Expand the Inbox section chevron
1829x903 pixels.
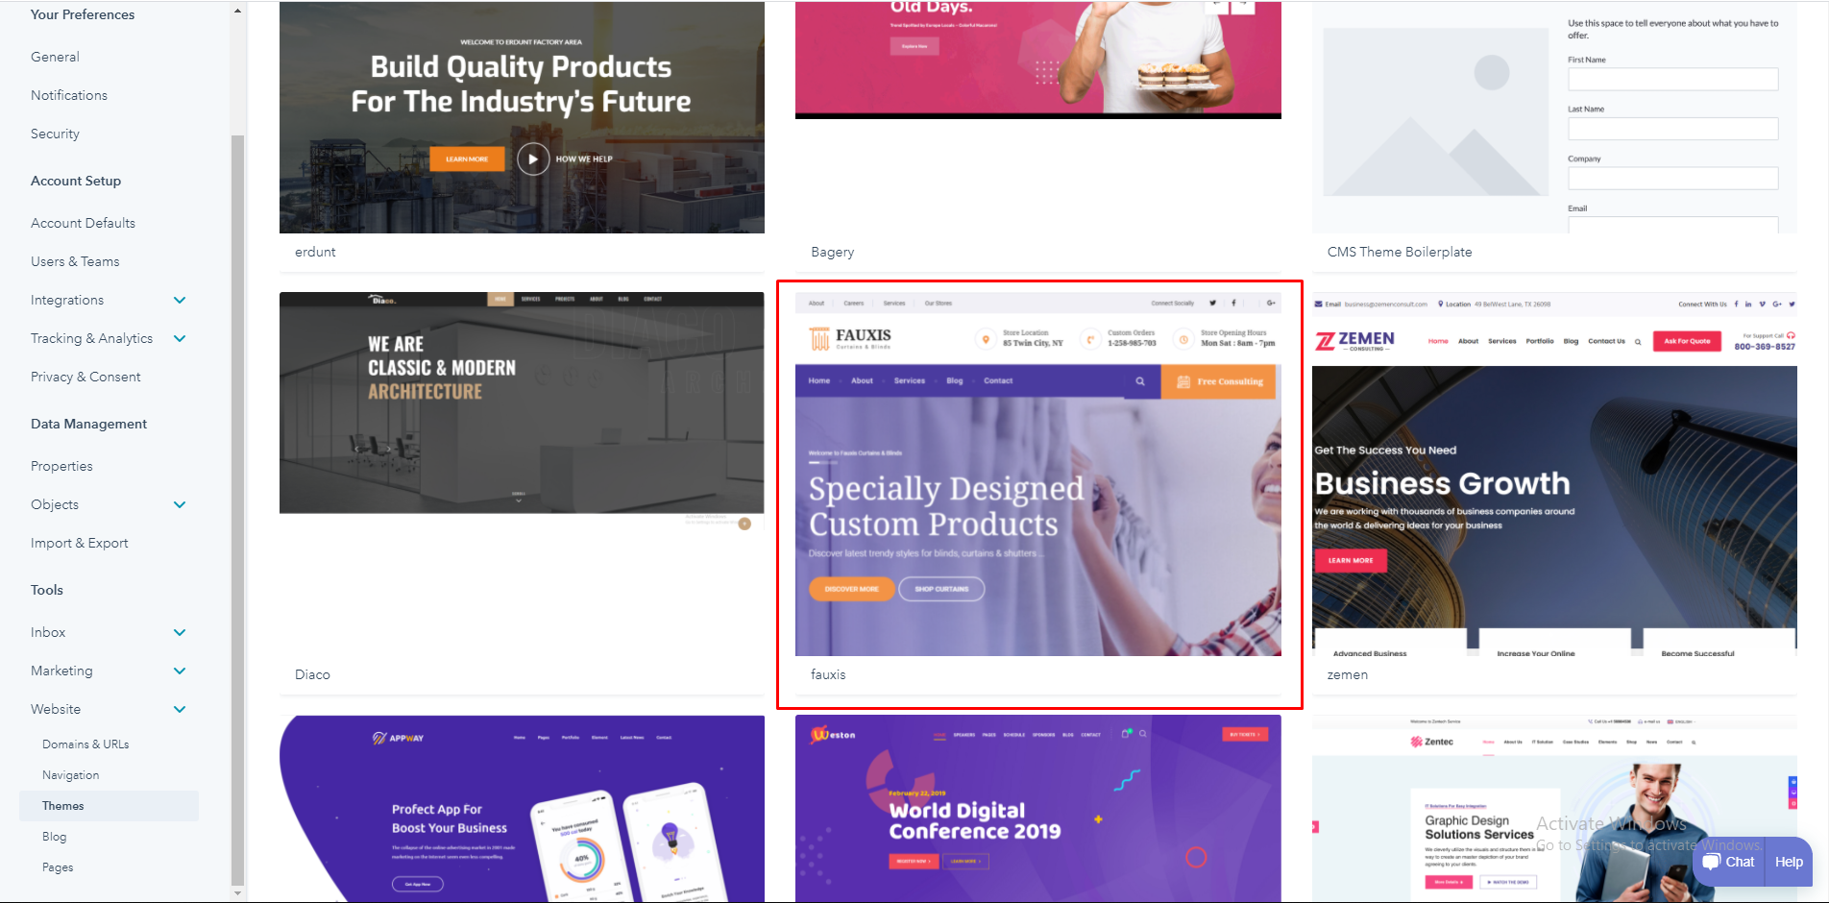click(180, 632)
